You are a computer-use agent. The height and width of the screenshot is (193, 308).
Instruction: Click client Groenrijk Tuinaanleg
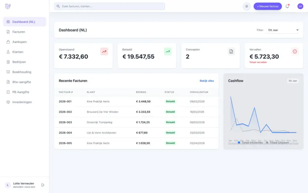pyautogui.click(x=99, y=122)
